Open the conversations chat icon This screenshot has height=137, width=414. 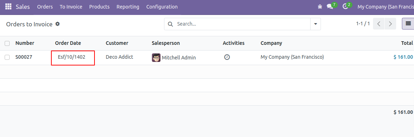click(330, 7)
